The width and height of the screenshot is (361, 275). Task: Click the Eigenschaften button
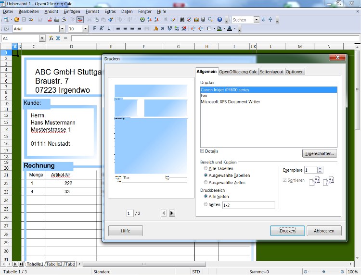pyautogui.click(x=319, y=153)
